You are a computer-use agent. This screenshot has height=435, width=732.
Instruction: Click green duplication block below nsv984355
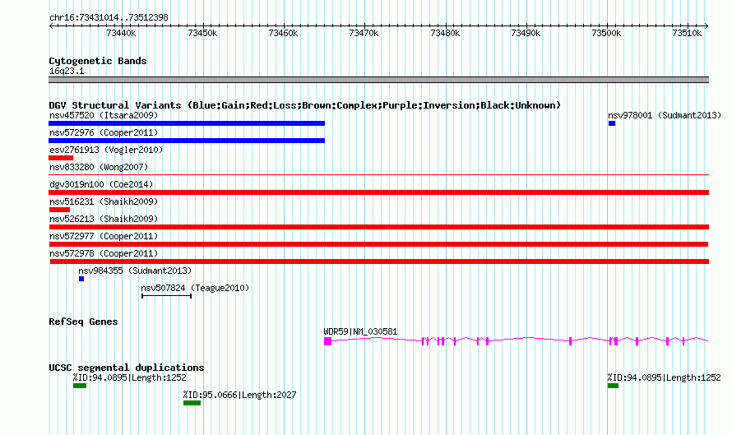point(80,386)
